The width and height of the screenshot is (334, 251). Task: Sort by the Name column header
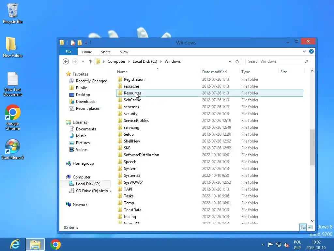point(158,72)
